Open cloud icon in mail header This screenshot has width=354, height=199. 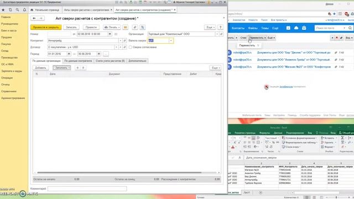tap(296, 28)
